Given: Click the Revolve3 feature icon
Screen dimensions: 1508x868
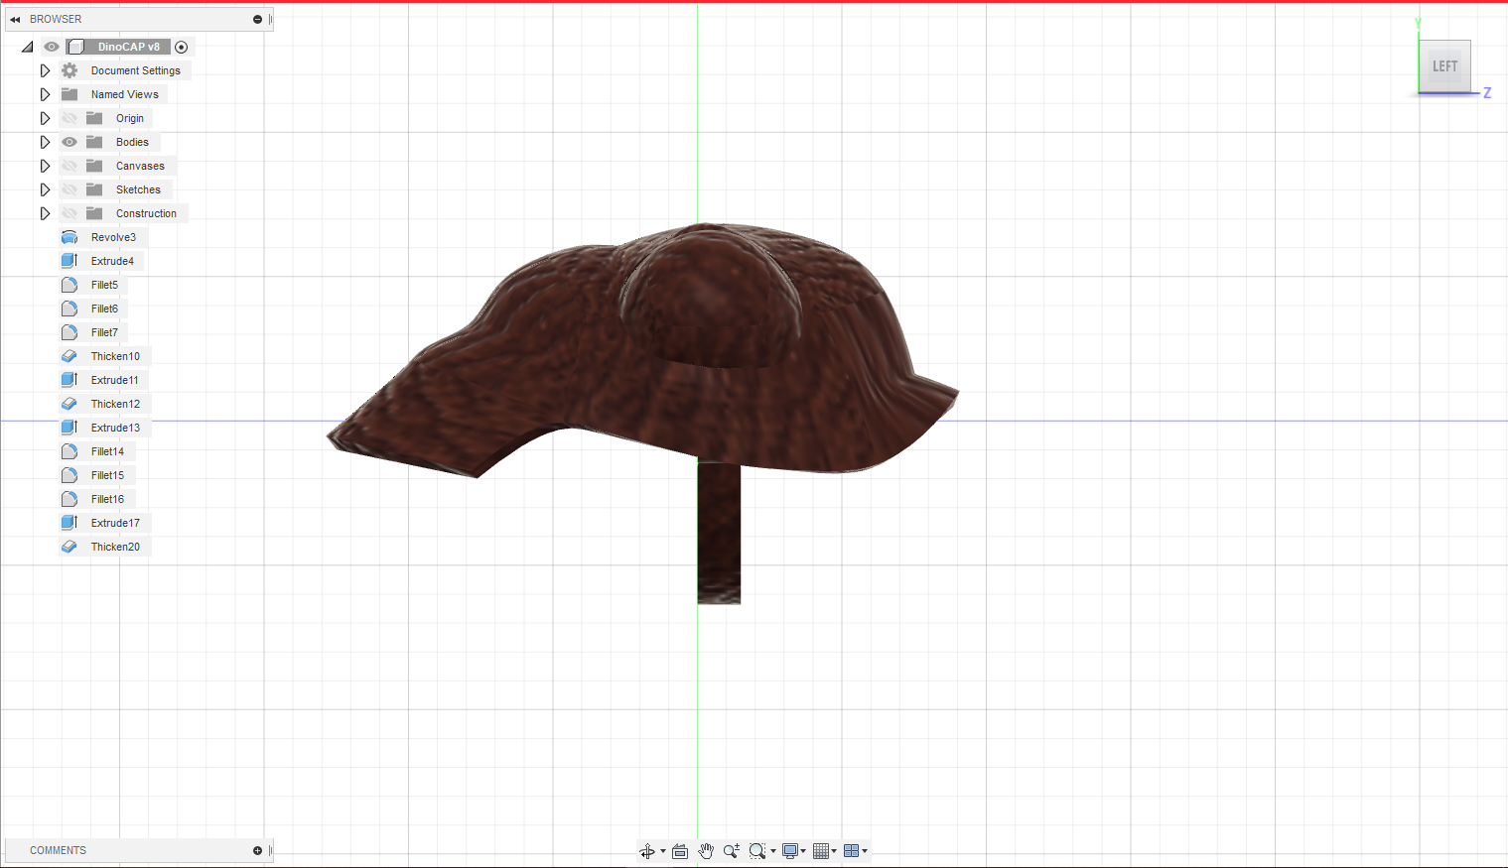Looking at the screenshot, I should (x=69, y=237).
